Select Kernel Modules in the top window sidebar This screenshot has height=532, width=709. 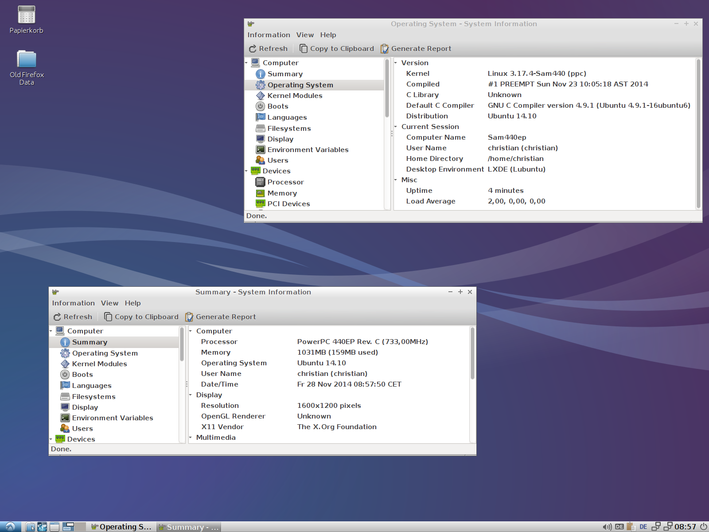295,96
